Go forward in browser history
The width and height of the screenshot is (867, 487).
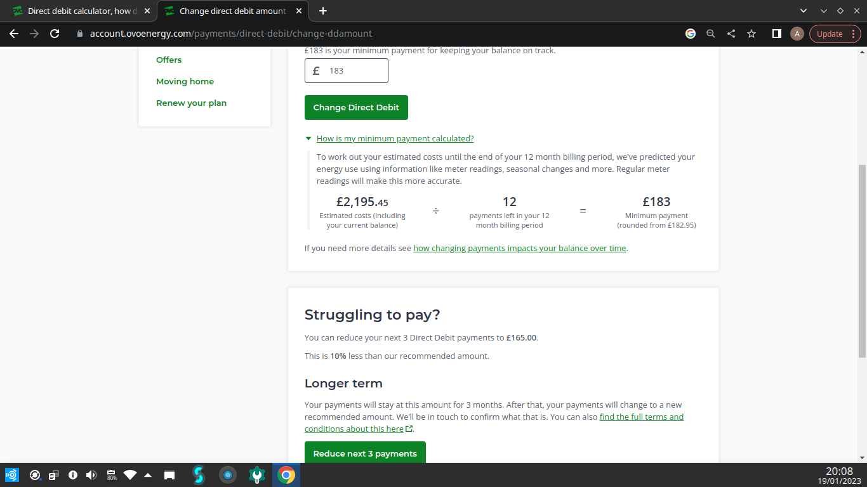[x=34, y=34]
